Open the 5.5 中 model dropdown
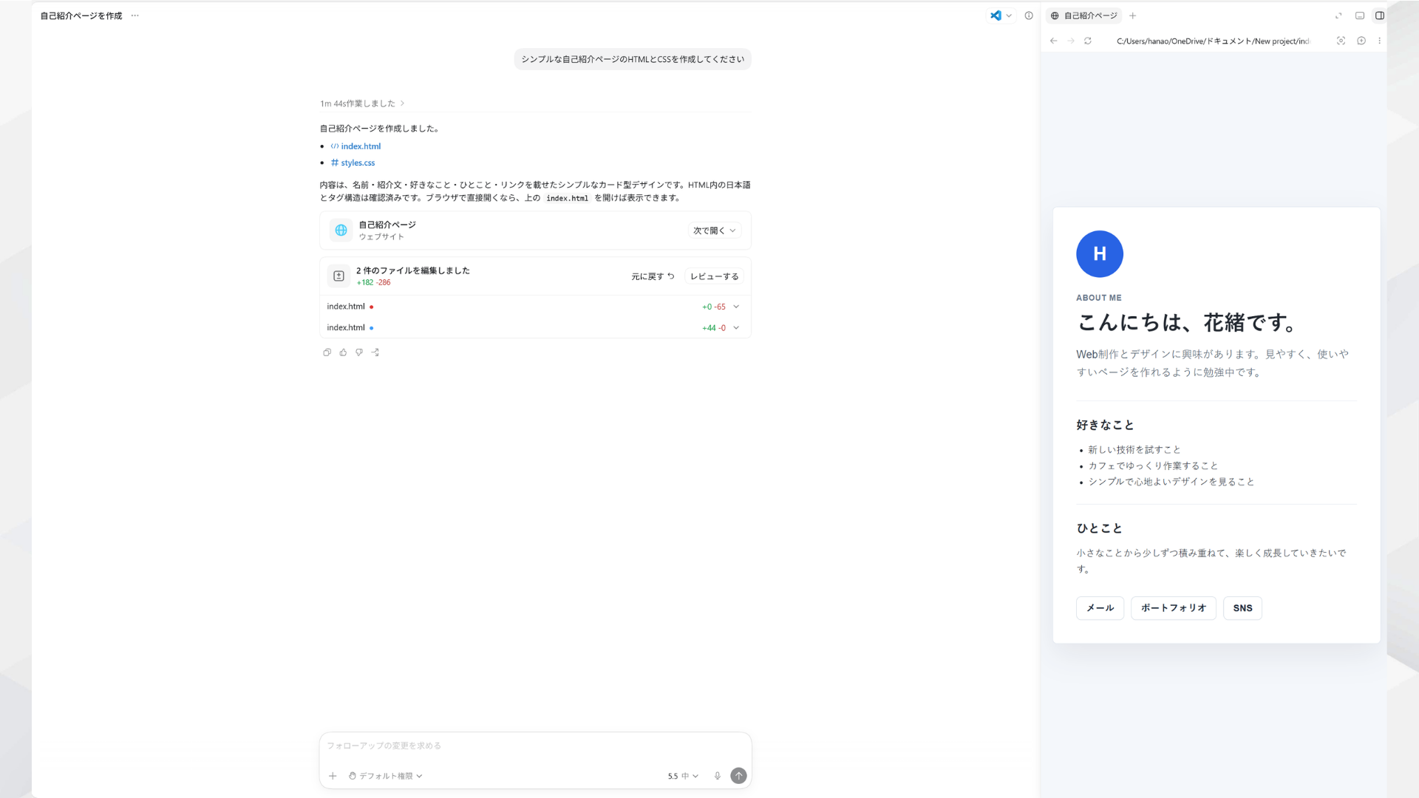This screenshot has width=1419, height=798. 683,776
